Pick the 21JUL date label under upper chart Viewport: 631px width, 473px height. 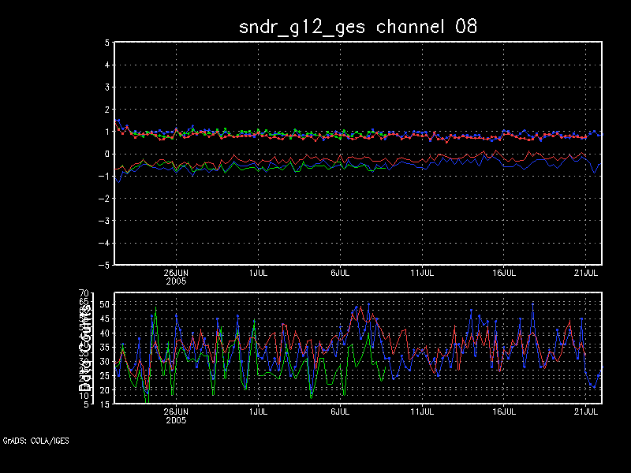tap(586, 272)
